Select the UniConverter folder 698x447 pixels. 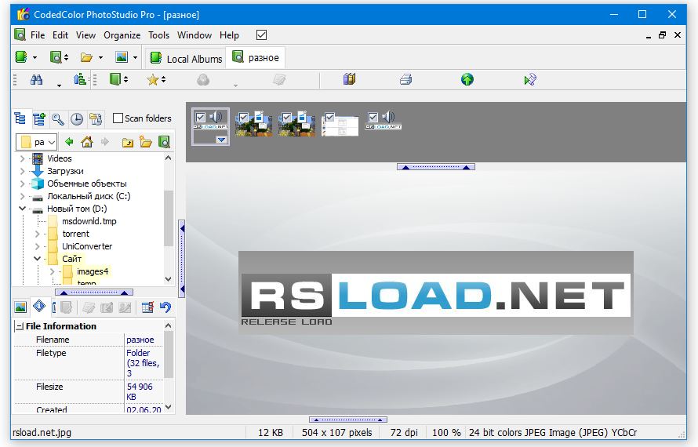87,246
